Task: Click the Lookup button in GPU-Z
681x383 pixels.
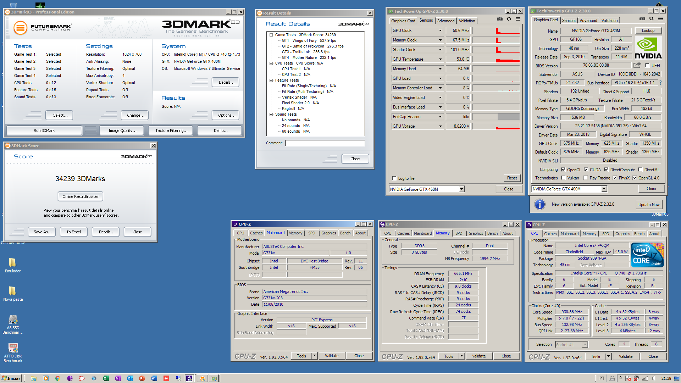Action: click(x=648, y=30)
